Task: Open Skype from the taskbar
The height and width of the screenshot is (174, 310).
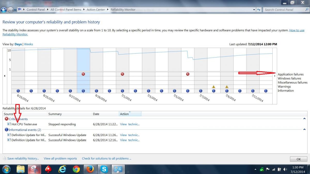Action: coord(104,169)
